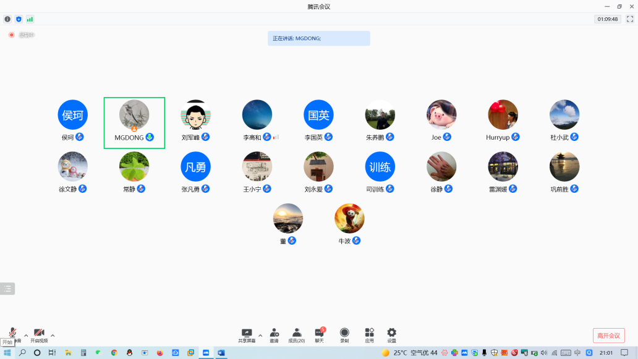Open the Windows Start menu

[7, 353]
